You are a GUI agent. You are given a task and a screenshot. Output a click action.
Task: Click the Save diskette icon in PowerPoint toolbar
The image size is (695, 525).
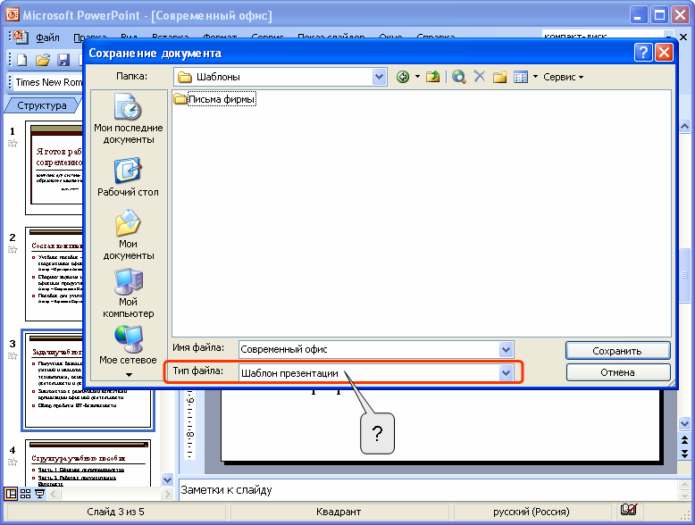[x=63, y=60]
